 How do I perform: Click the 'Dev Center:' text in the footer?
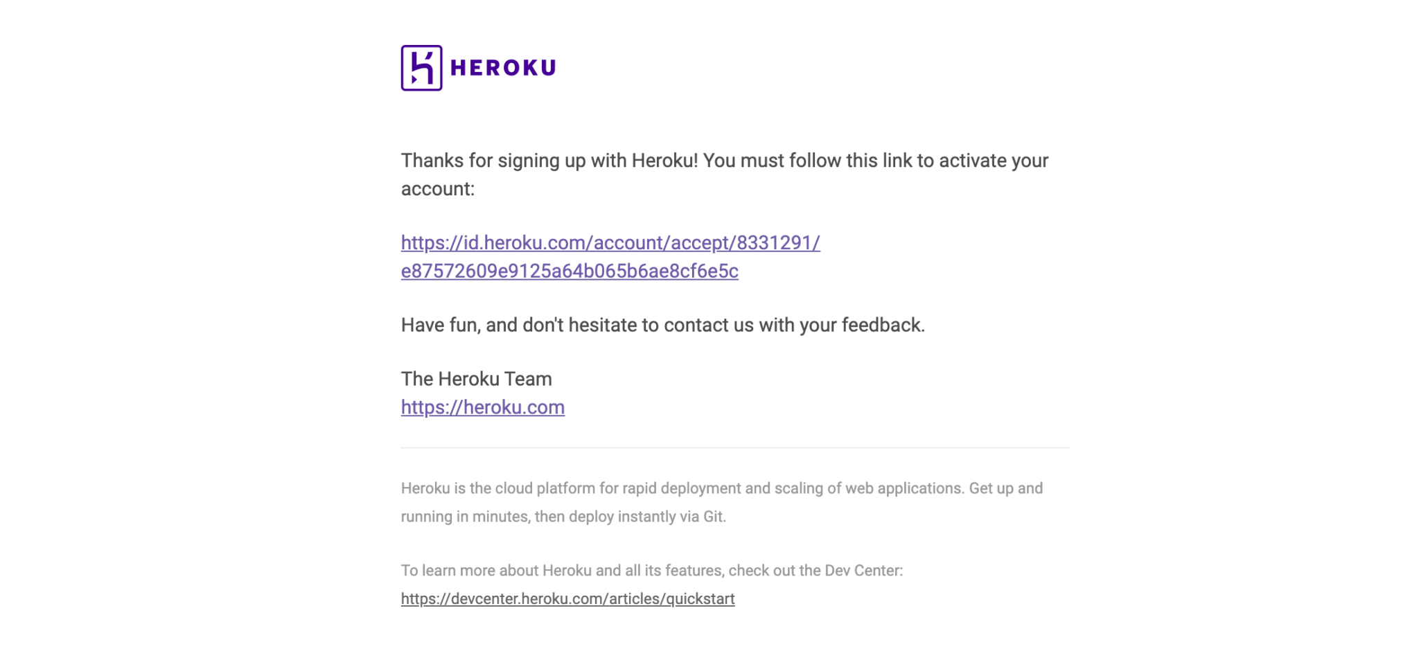863,571
